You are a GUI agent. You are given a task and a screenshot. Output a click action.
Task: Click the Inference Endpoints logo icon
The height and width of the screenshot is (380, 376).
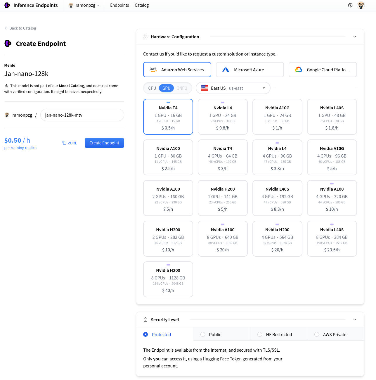tap(7, 5)
